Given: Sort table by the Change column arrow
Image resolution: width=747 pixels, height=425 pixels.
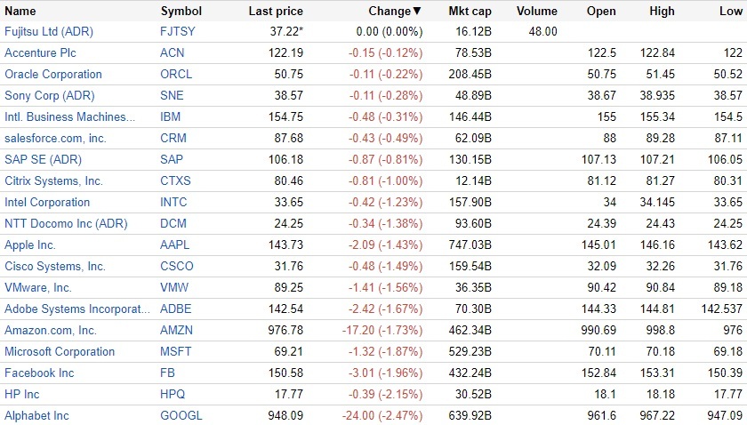Looking at the screenshot, I should (x=417, y=12).
